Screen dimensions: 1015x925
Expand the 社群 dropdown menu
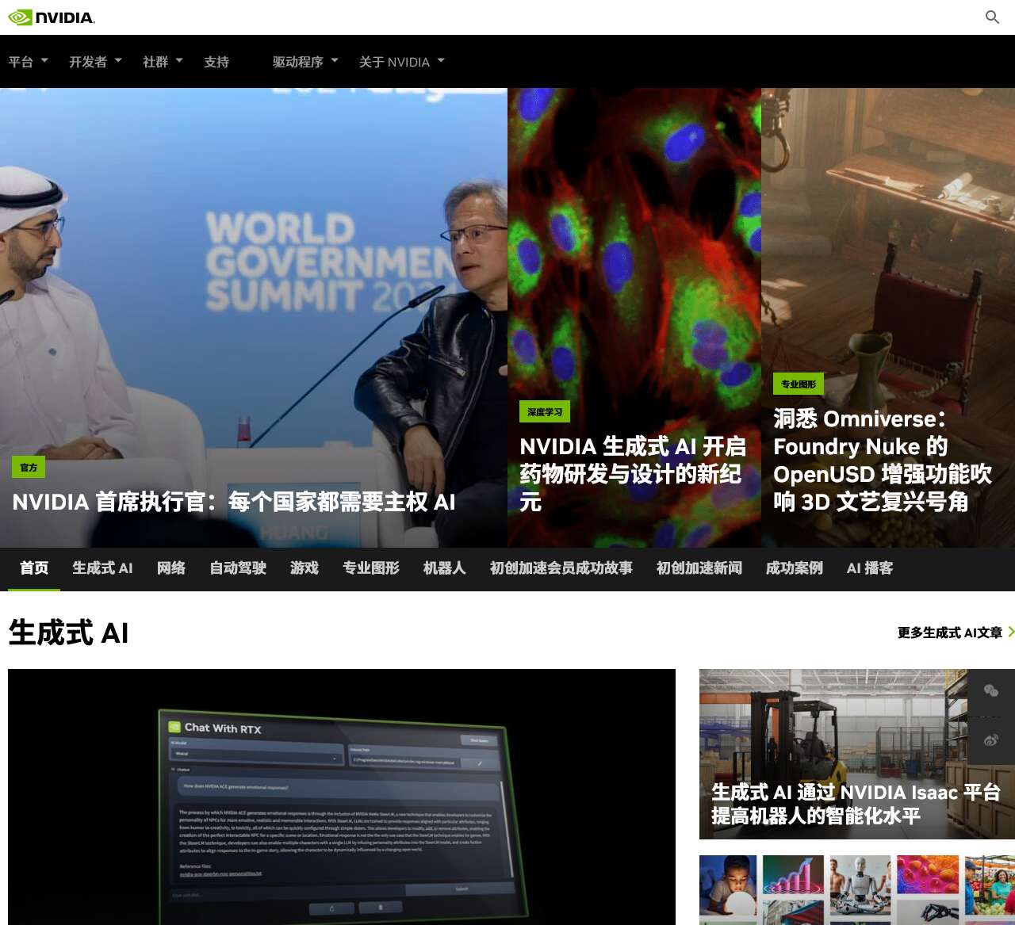[x=163, y=62]
